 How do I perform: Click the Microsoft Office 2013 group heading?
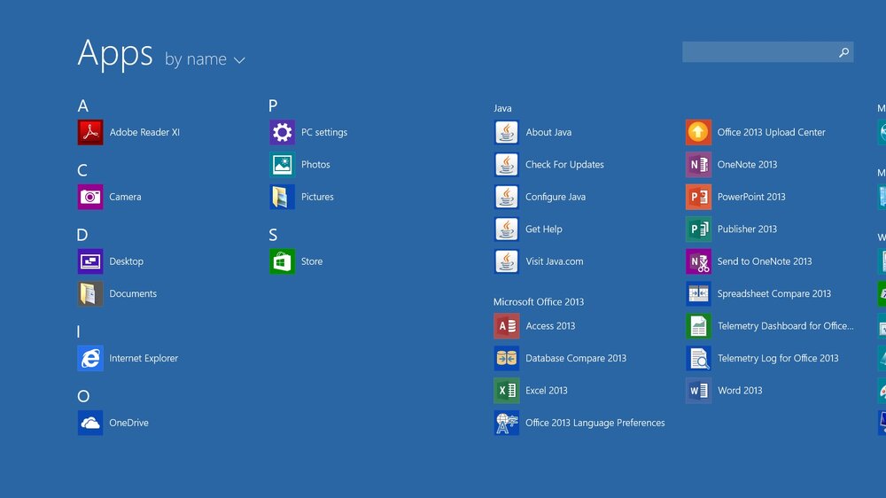[x=539, y=302]
